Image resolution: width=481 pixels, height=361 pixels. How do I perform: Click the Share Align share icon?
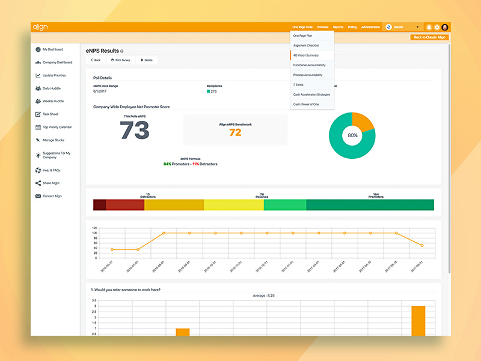click(38, 184)
